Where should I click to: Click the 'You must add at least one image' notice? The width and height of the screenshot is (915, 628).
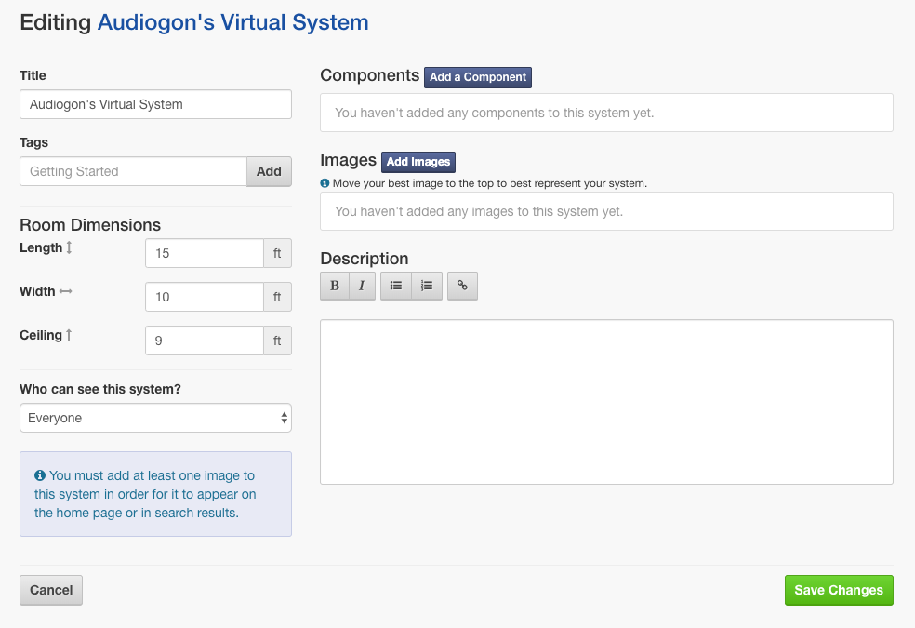(156, 494)
